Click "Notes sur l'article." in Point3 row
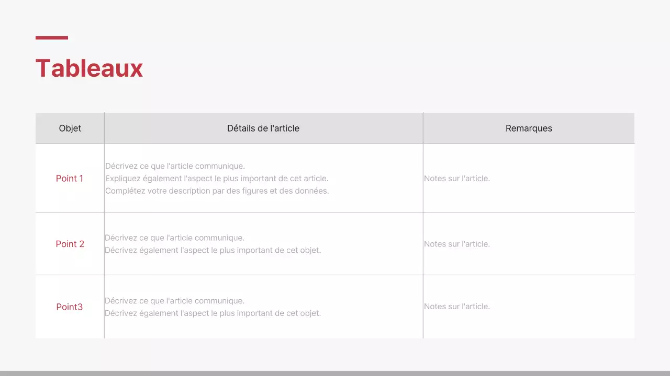This screenshot has width=670, height=376. click(x=457, y=307)
